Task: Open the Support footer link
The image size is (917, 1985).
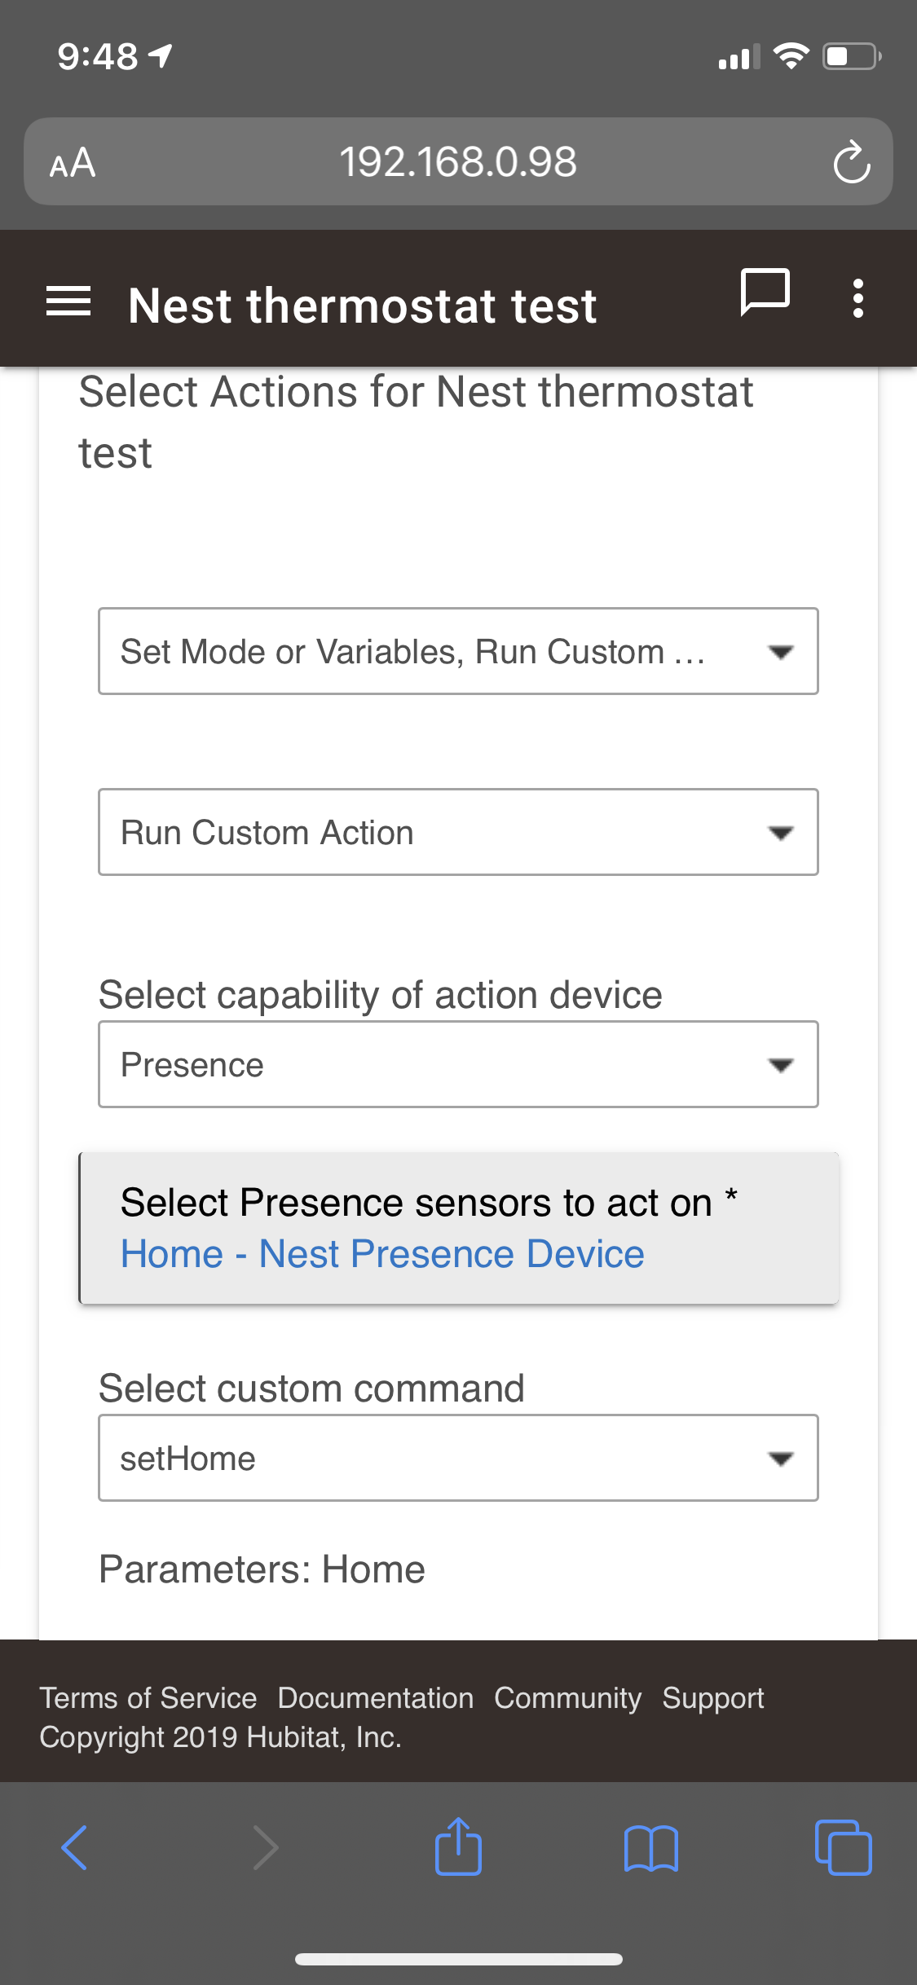Action: click(713, 1698)
